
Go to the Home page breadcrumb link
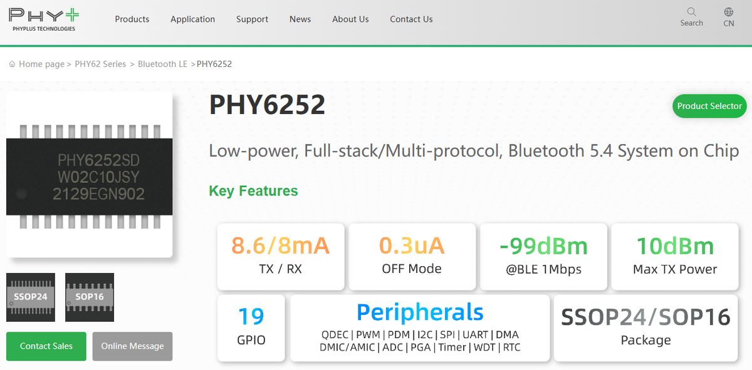click(x=40, y=63)
